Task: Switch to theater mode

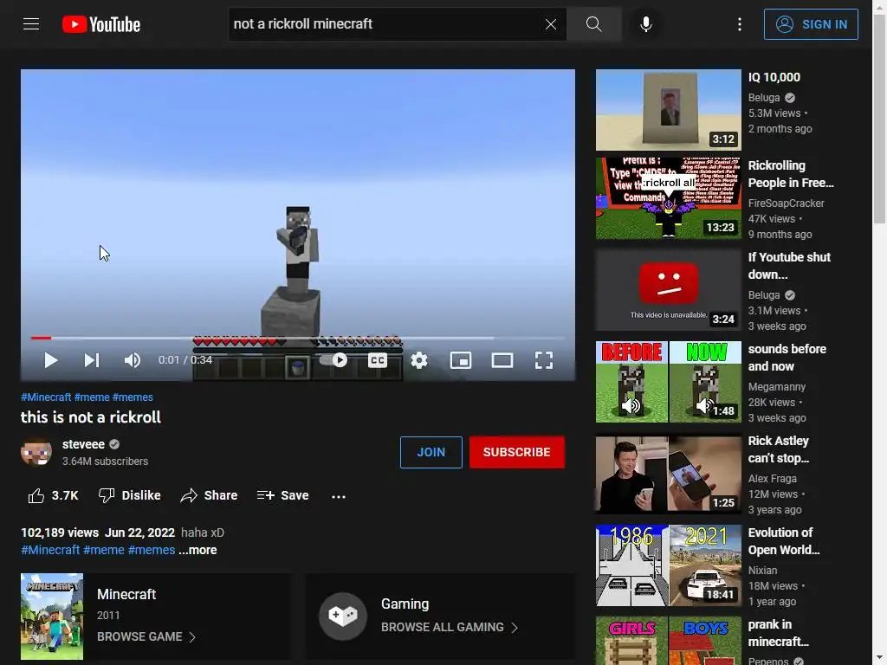Action: click(502, 360)
